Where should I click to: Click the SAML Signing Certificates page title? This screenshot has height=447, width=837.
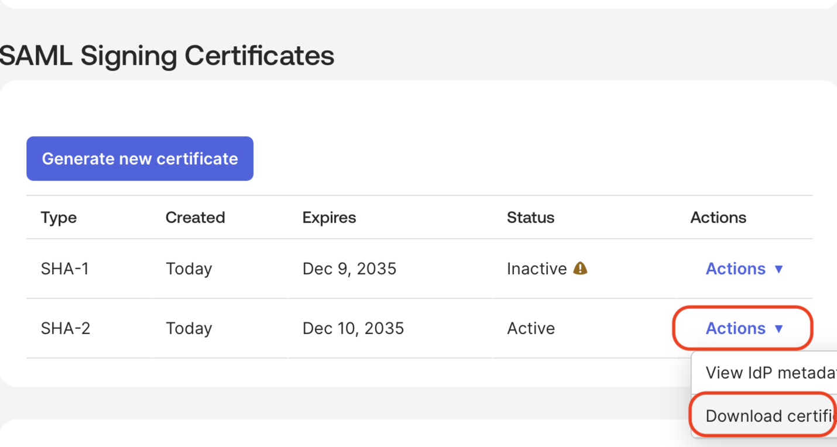tap(167, 56)
